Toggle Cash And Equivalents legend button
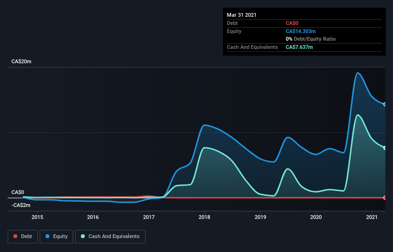The width and height of the screenshot is (393, 252). 110,237
